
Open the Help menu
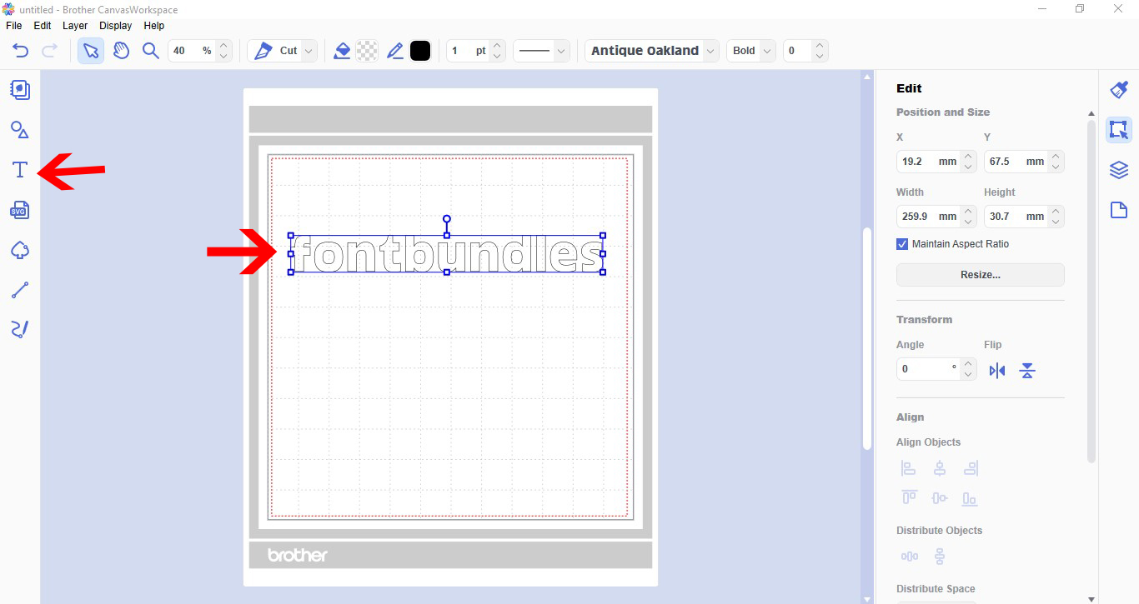[154, 26]
